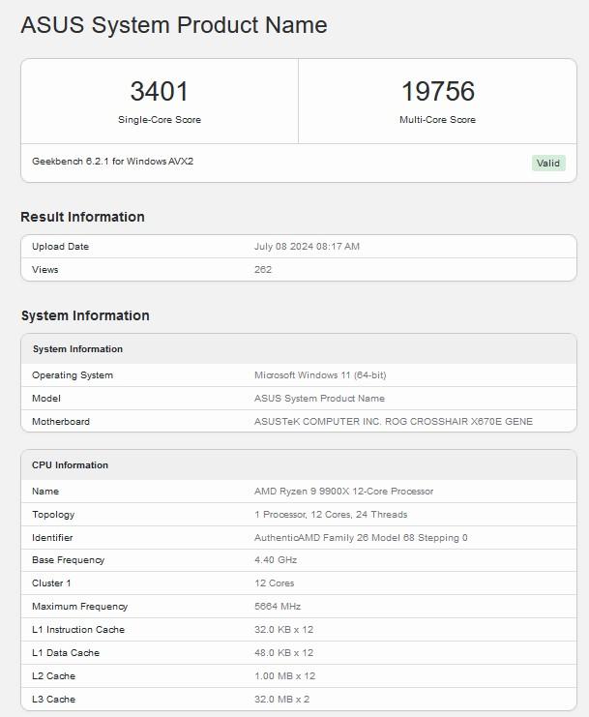The width and height of the screenshot is (589, 717).
Task: Click the ROG CROSSHAIR X670E GENE motherboard value
Action: point(393,422)
